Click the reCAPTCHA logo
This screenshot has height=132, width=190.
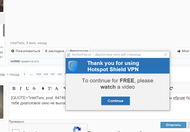(77, 129)
